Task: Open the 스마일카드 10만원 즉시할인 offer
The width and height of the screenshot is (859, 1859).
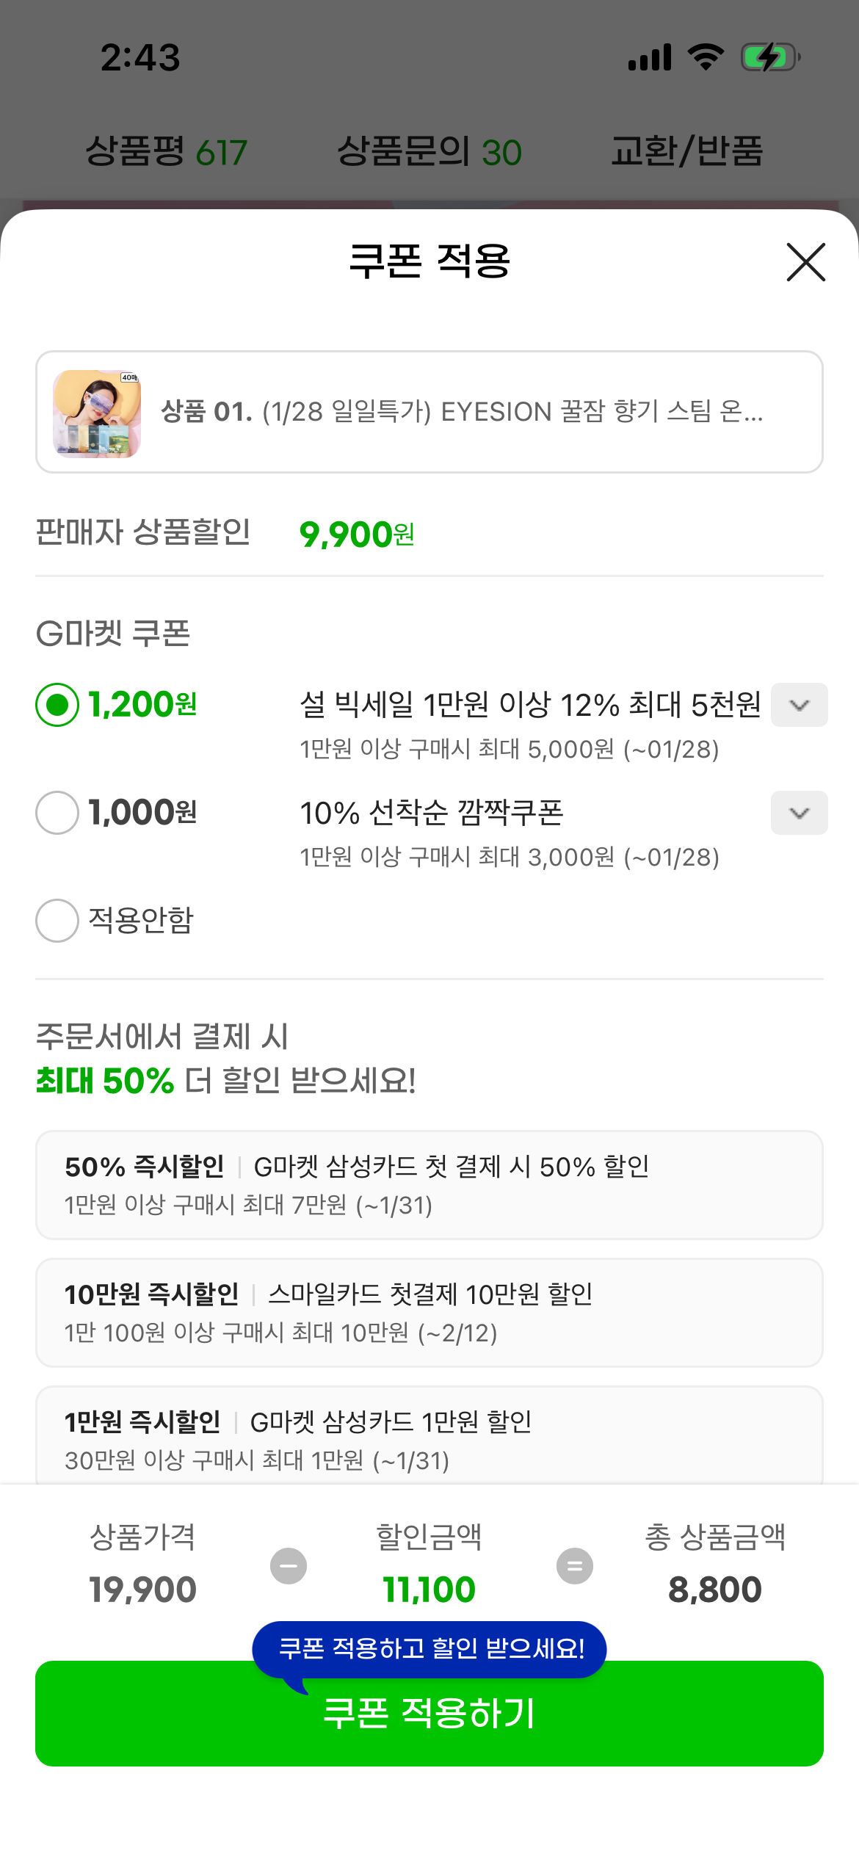Action: pyautogui.click(x=429, y=1313)
